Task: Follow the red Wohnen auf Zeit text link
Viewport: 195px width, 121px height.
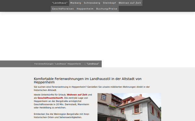Action: (x=77, y=95)
